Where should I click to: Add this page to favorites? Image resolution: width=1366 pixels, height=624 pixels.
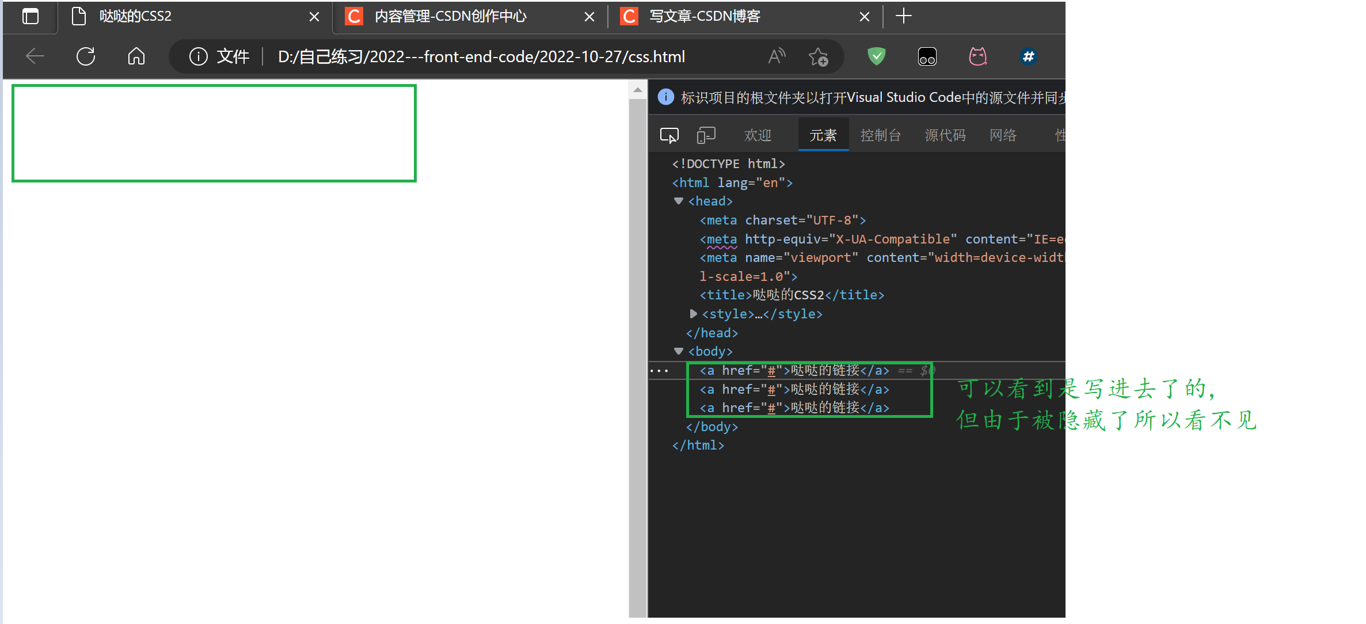coord(818,56)
